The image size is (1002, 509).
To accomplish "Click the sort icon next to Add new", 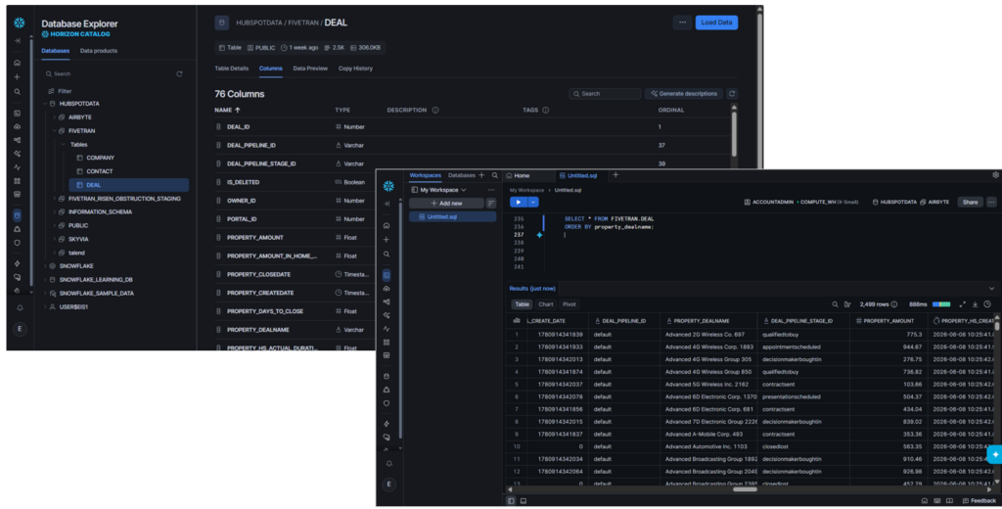I will click(491, 204).
